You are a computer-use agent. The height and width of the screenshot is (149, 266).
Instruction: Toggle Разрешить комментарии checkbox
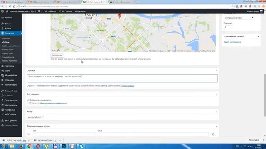[x=28, y=100]
